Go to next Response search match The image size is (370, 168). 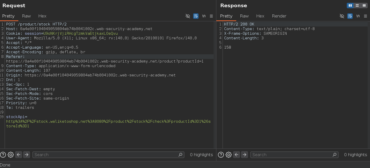245,155
